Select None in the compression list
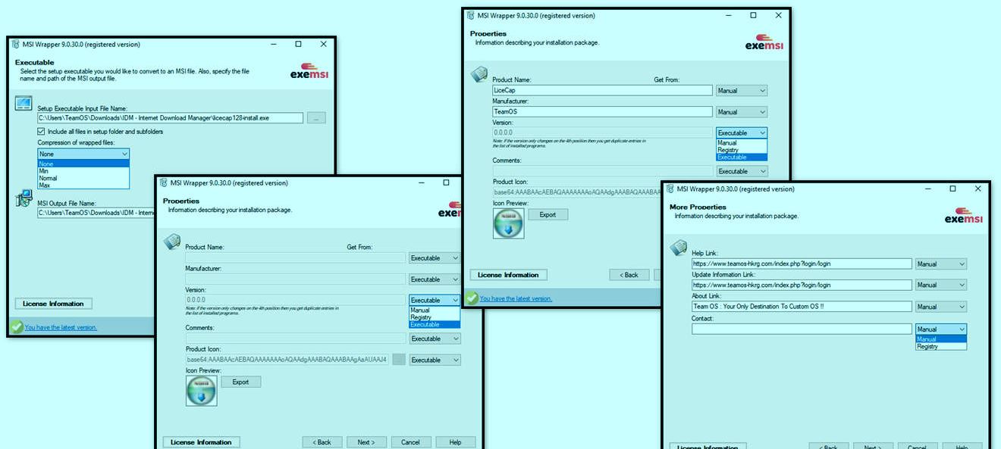The image size is (1001, 449). [x=83, y=164]
